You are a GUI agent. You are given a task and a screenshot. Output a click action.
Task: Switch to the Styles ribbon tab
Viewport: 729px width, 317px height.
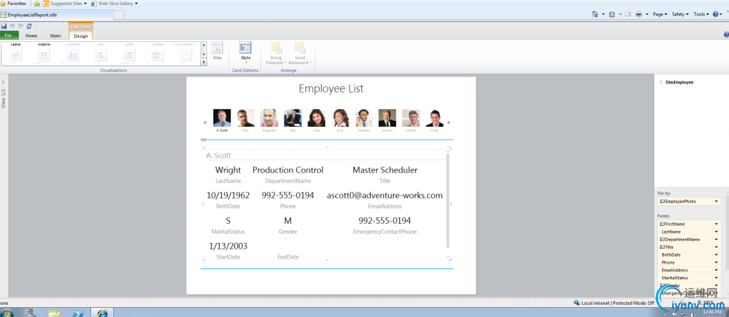point(56,36)
